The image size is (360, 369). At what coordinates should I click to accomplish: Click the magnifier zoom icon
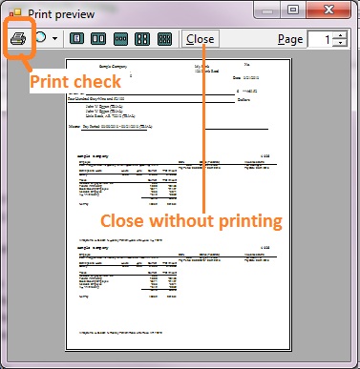coord(41,37)
